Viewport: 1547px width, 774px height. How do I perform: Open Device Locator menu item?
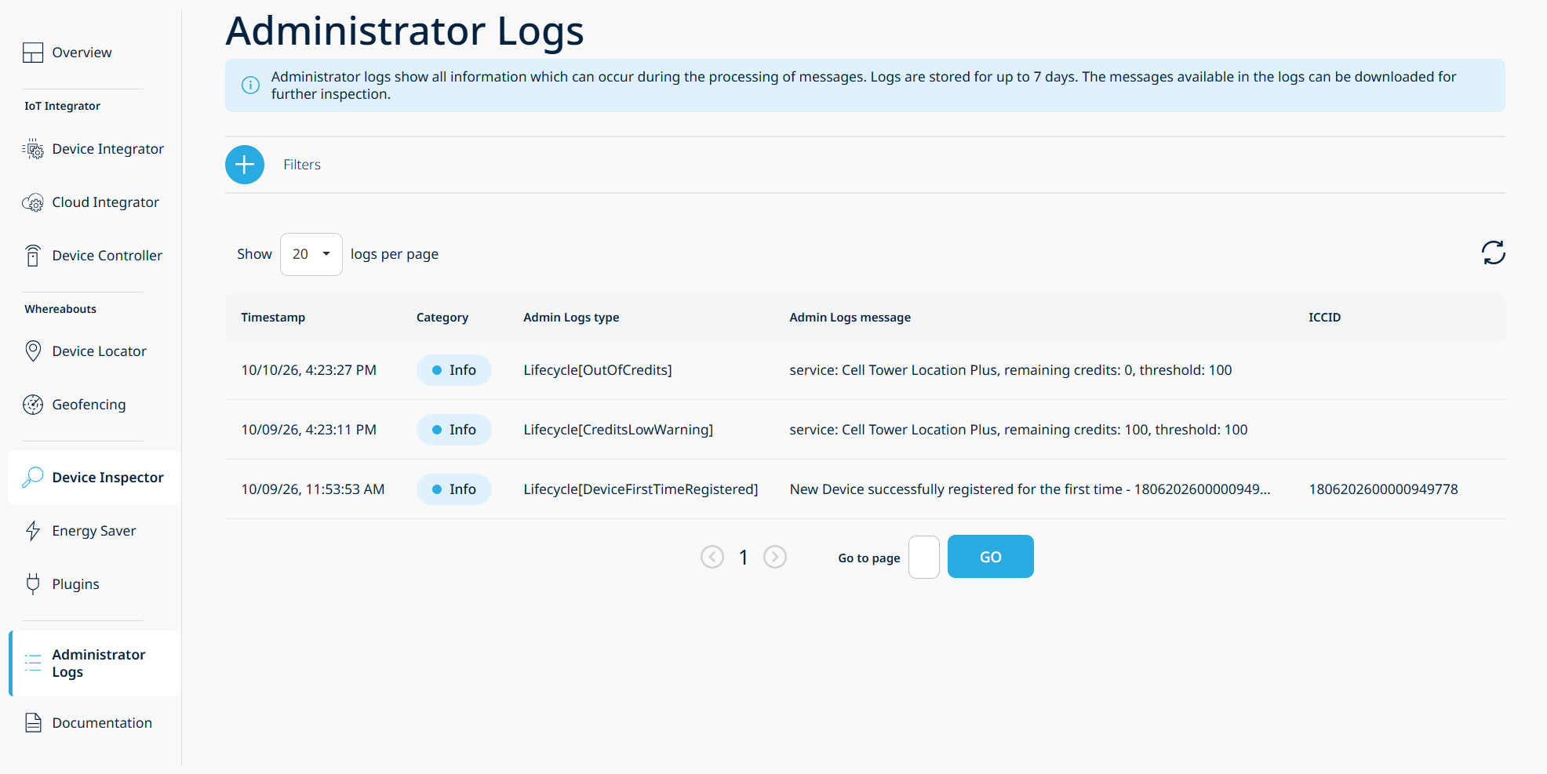pyautogui.click(x=100, y=351)
